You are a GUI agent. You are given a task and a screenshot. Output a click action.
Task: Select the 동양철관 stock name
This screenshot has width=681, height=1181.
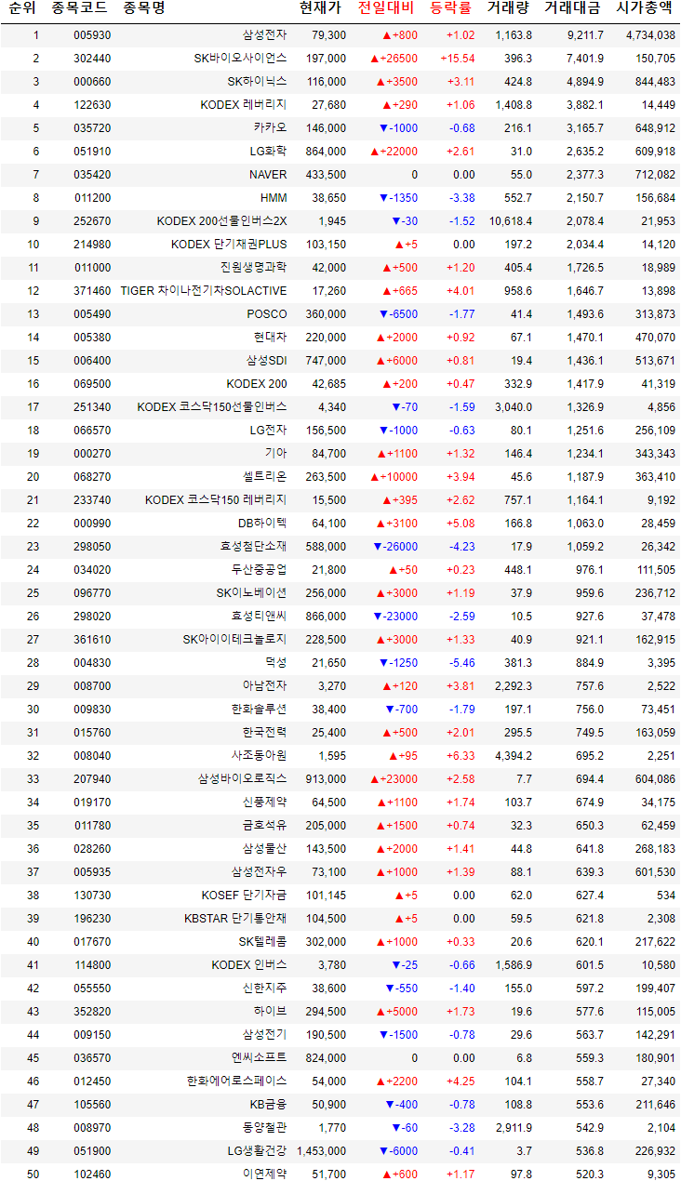click(x=265, y=1128)
